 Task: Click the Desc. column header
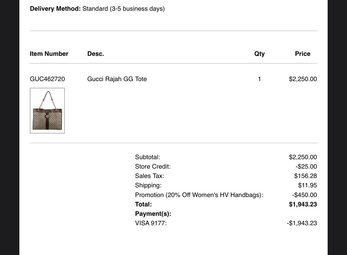pyautogui.click(x=95, y=54)
